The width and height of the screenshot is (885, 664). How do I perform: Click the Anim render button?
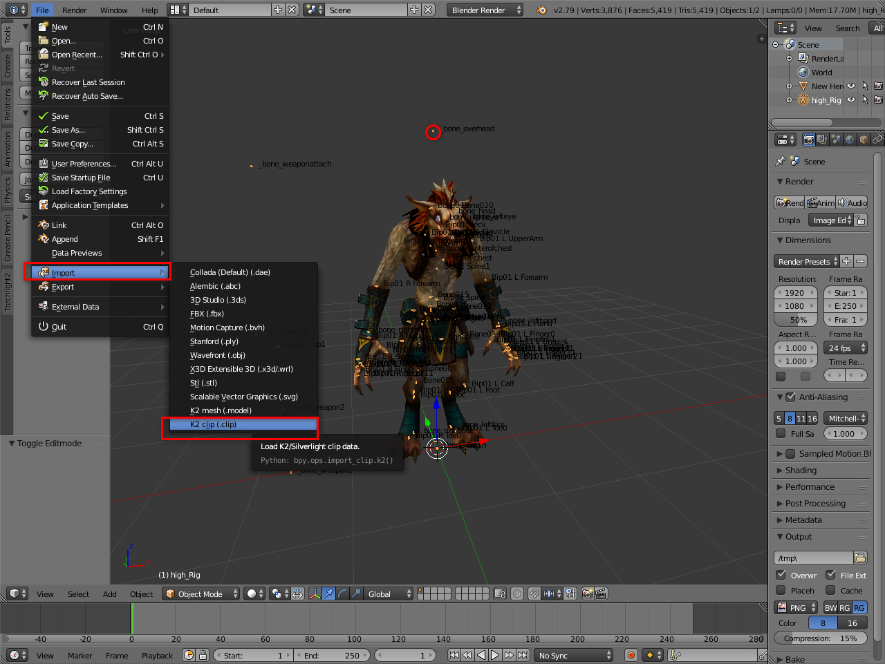click(x=821, y=203)
